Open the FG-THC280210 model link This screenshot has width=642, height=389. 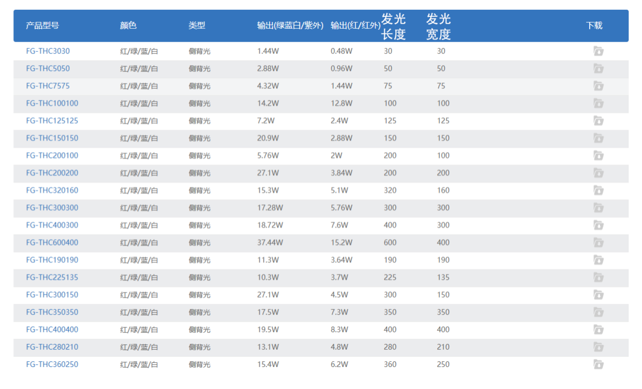pos(52,347)
